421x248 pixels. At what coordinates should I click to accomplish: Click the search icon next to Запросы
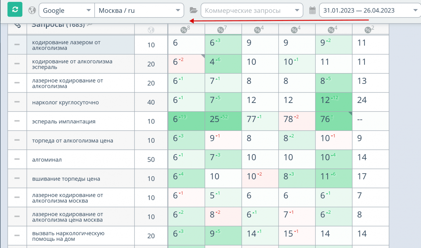(90, 24)
